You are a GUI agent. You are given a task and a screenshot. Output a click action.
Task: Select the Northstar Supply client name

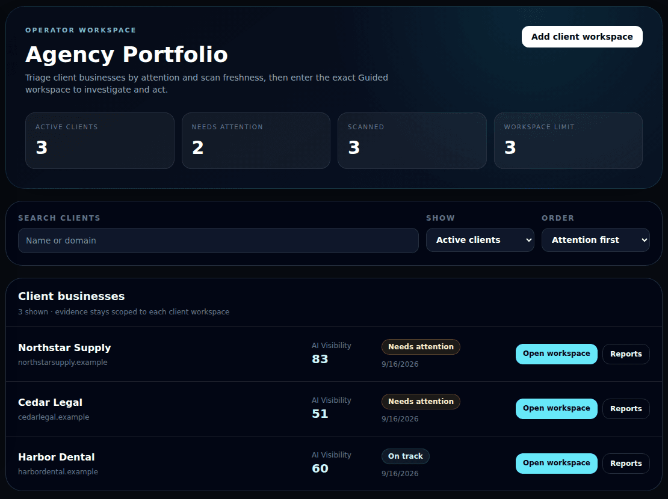(x=64, y=348)
